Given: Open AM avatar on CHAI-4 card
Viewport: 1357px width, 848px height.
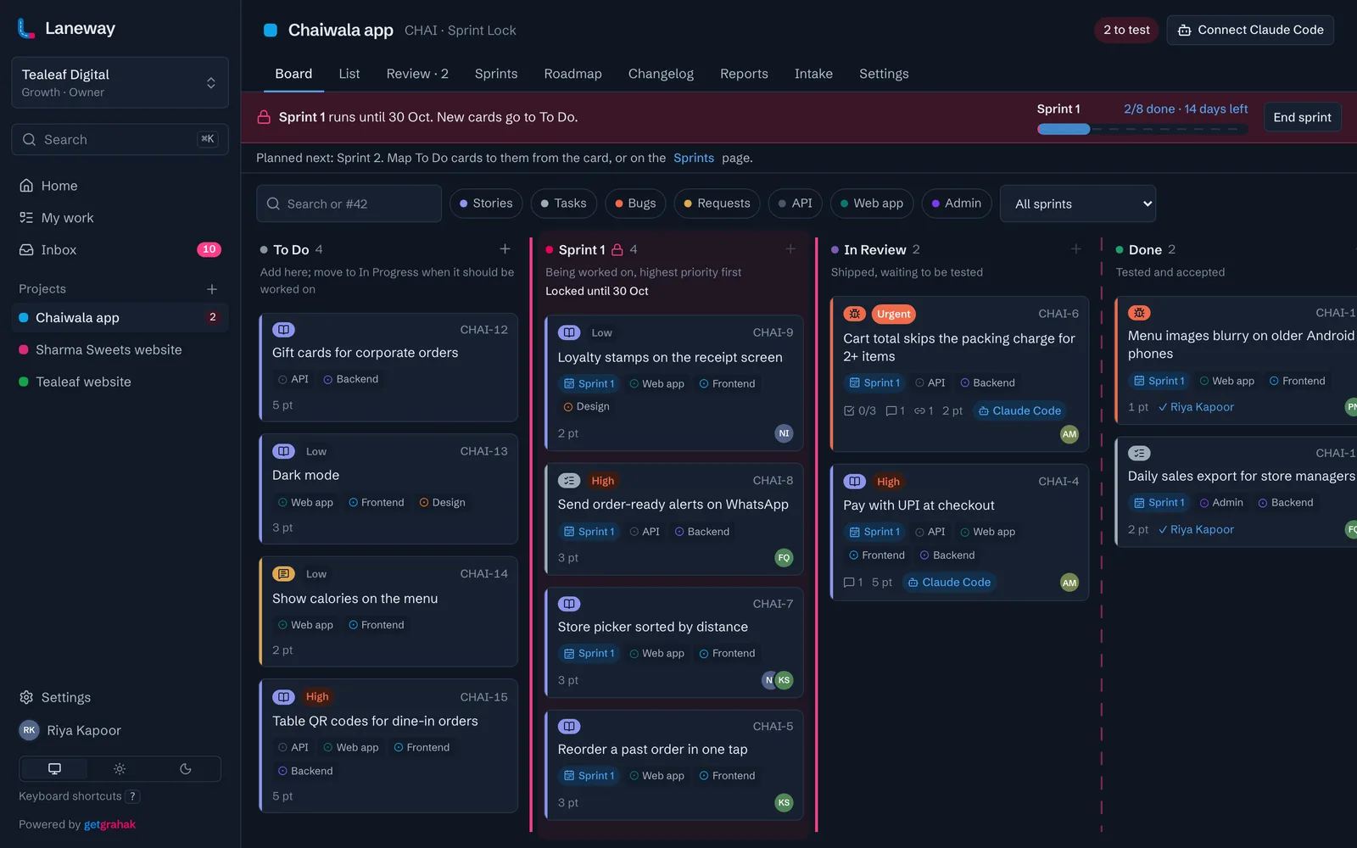Looking at the screenshot, I should tap(1069, 583).
